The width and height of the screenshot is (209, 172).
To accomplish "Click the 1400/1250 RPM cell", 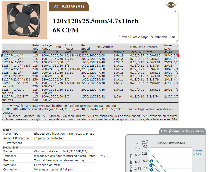I will (x=89, y=66).
